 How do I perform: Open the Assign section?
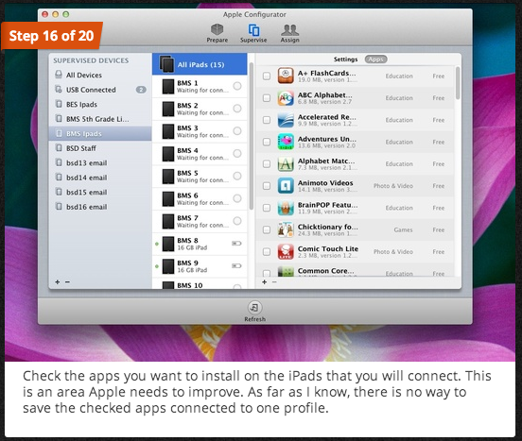pos(289,33)
